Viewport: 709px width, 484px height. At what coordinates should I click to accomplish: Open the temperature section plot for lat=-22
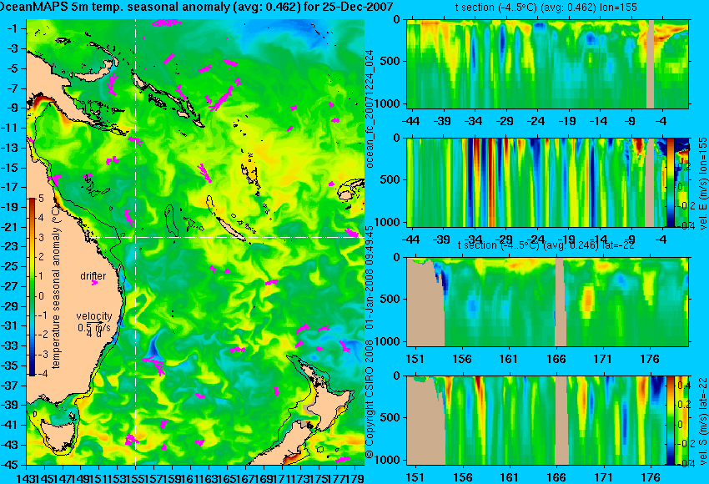tap(547, 302)
